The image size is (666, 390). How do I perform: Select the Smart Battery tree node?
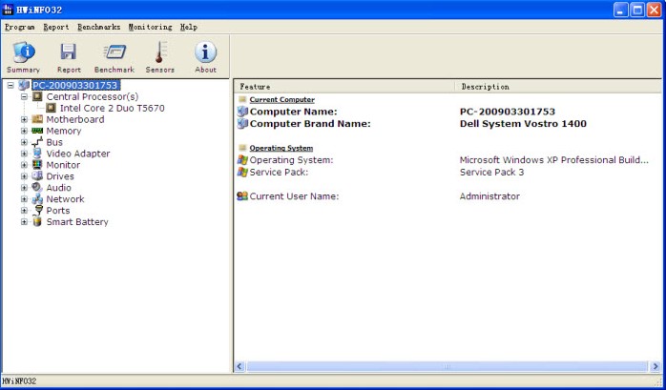(x=76, y=222)
